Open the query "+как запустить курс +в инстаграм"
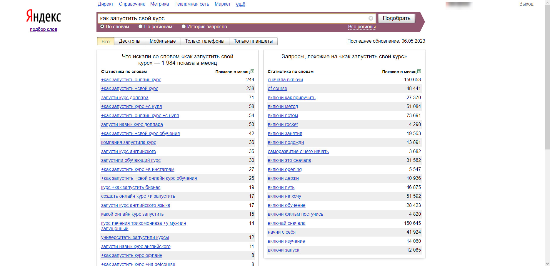550x266 pixels. click(138, 169)
